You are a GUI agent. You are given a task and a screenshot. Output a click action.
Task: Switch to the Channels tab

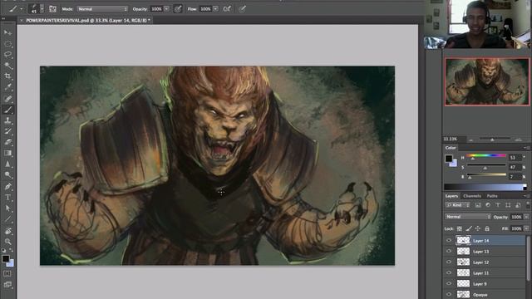pos(472,196)
